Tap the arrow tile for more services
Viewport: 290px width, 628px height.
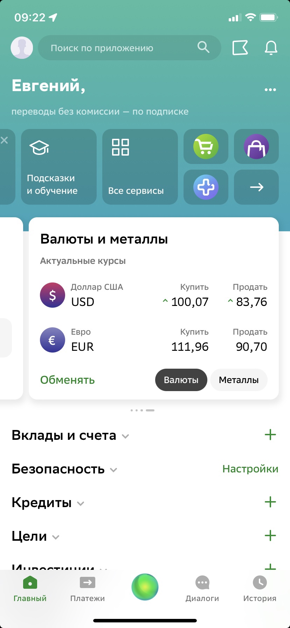(256, 187)
